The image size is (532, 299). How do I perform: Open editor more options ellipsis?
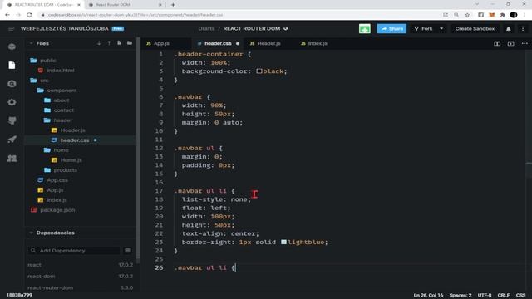pyautogui.click(x=525, y=43)
